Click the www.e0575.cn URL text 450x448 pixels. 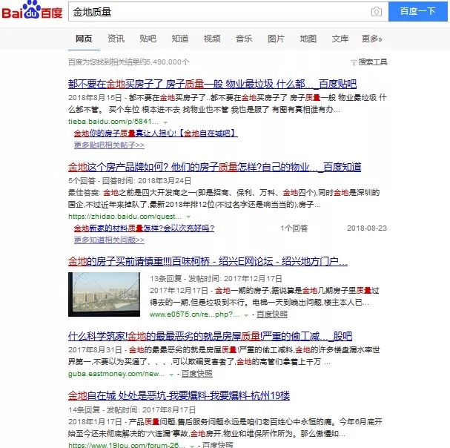click(194, 314)
